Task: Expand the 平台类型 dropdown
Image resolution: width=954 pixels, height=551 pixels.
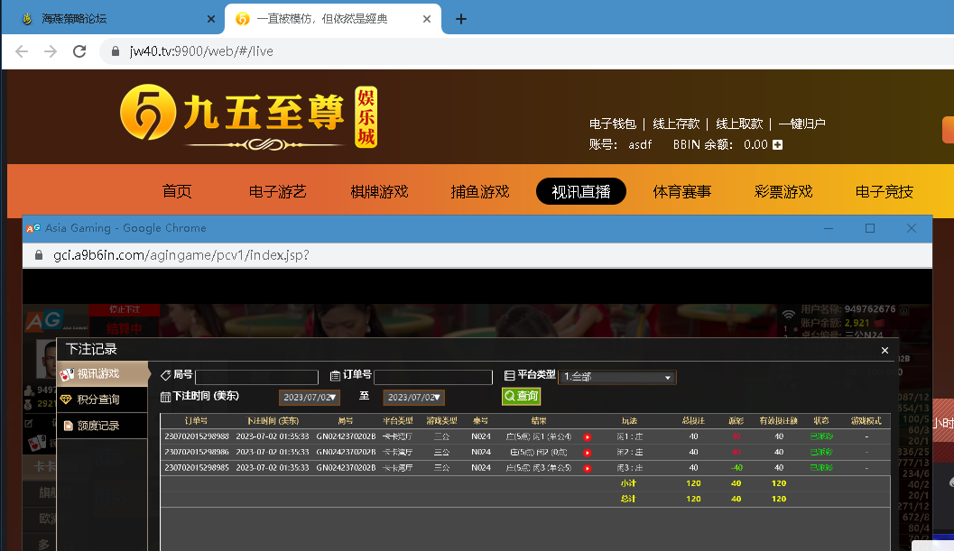Action: 617,377
